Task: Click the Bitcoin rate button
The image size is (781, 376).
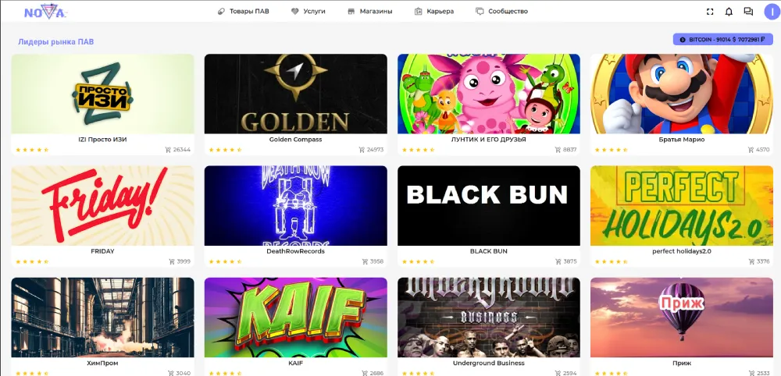Action: click(722, 39)
